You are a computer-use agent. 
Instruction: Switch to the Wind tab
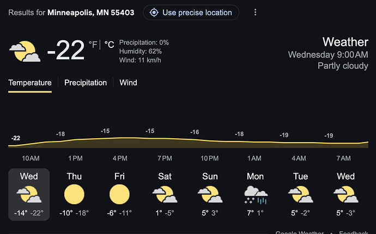click(128, 83)
